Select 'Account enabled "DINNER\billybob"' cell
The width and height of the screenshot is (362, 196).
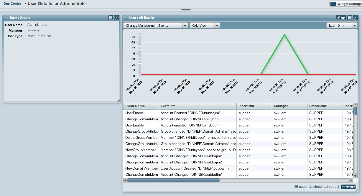click(x=198, y=125)
